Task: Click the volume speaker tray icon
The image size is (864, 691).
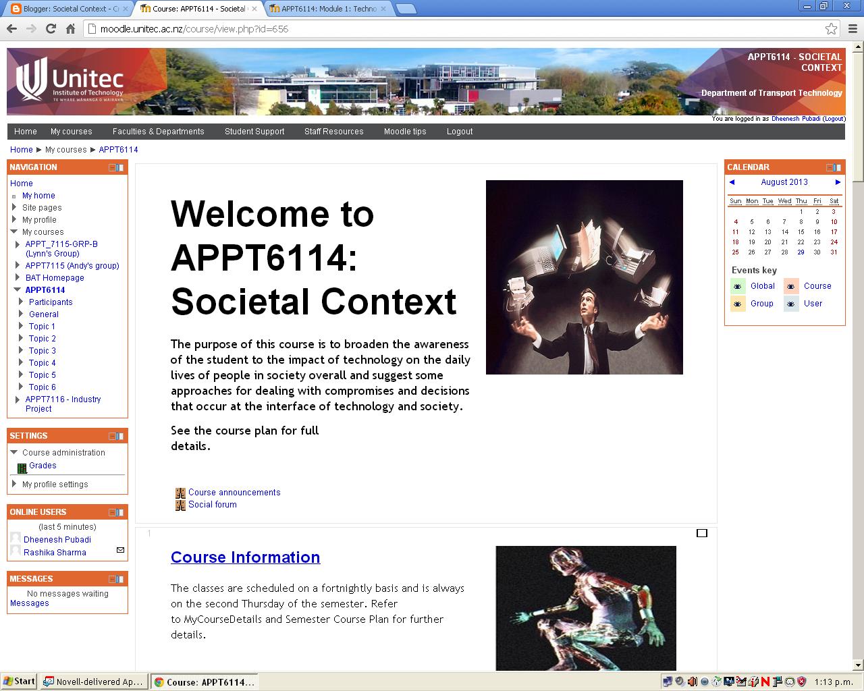Action: click(x=692, y=682)
